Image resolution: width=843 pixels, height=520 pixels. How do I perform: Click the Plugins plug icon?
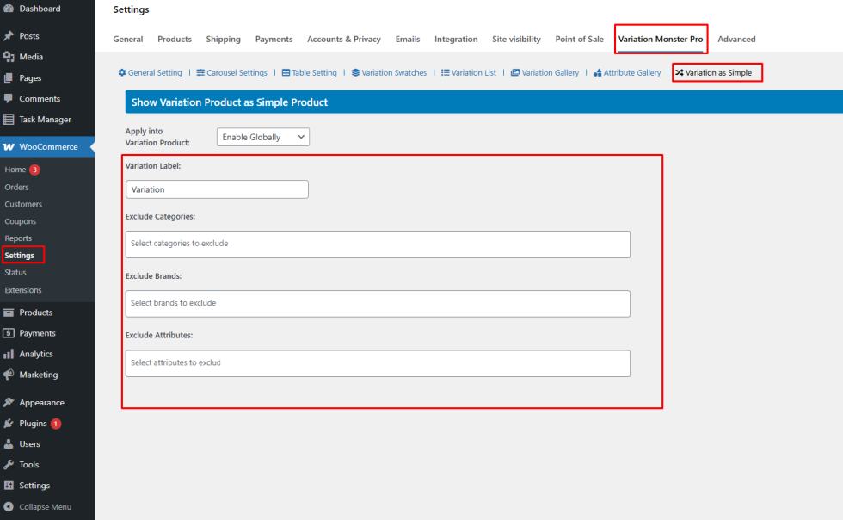coord(8,424)
